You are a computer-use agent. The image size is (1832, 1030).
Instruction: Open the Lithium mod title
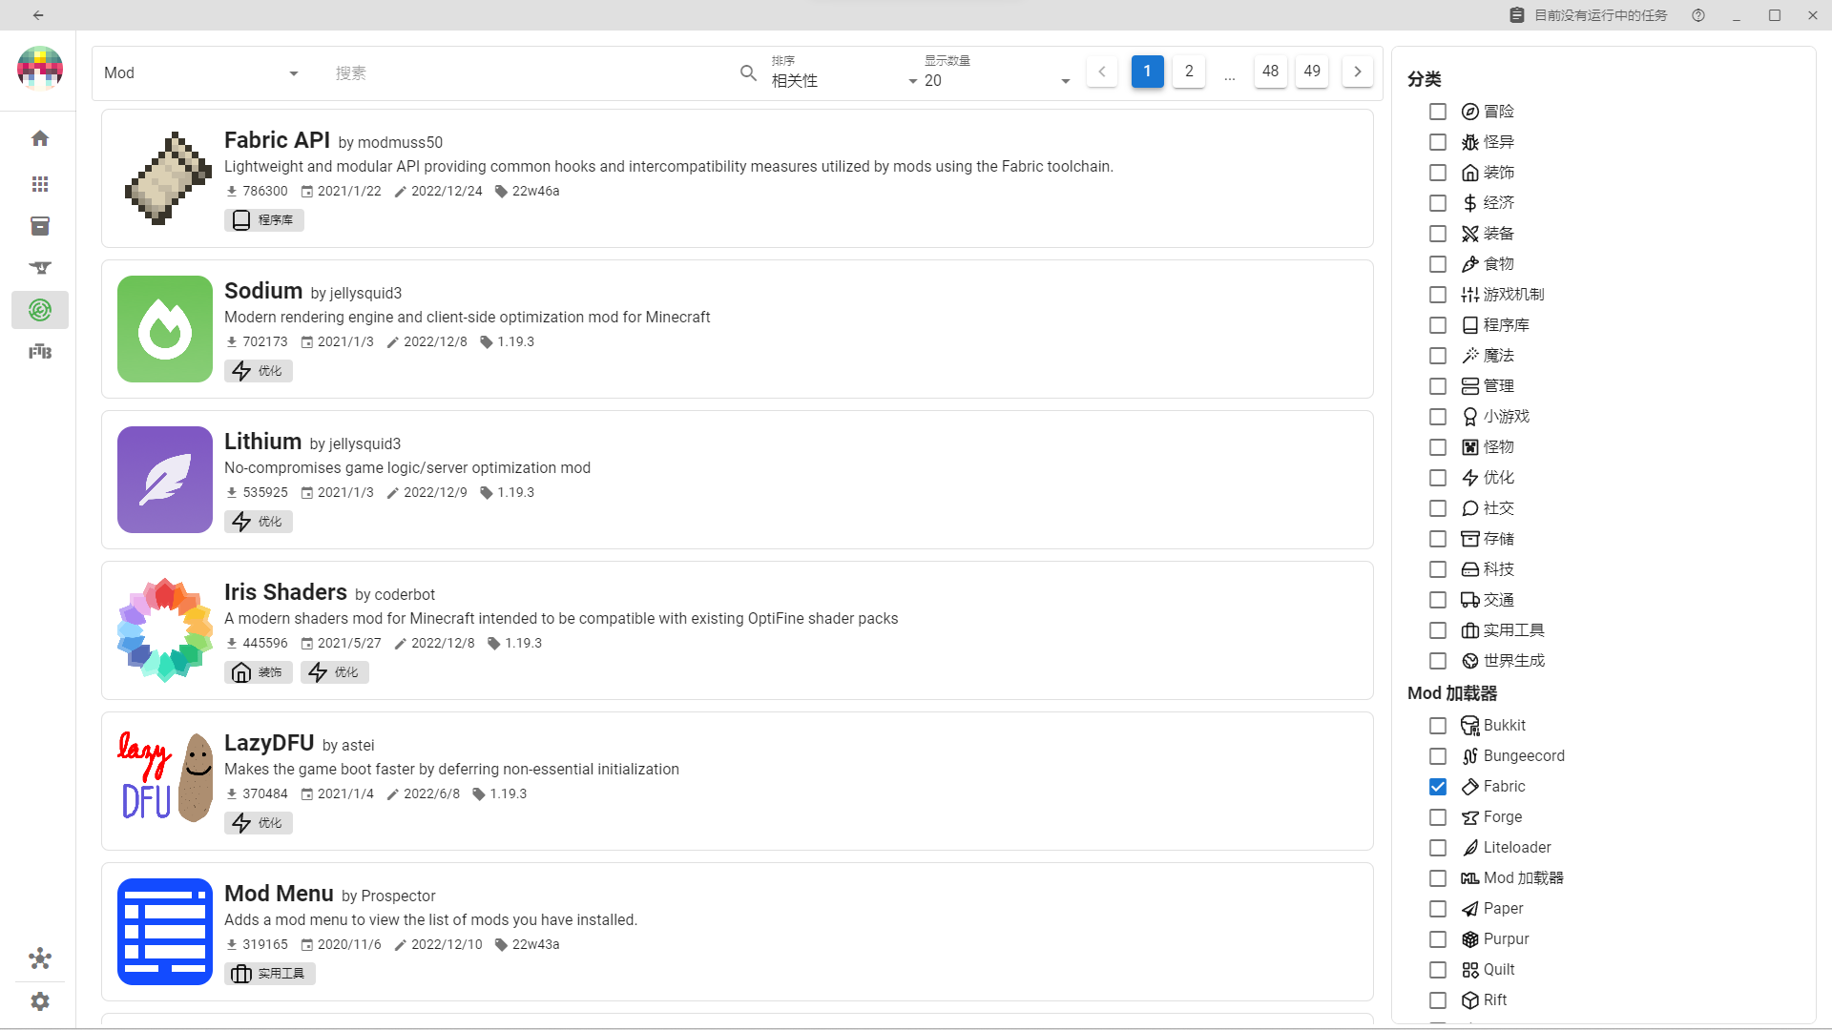tap(263, 442)
